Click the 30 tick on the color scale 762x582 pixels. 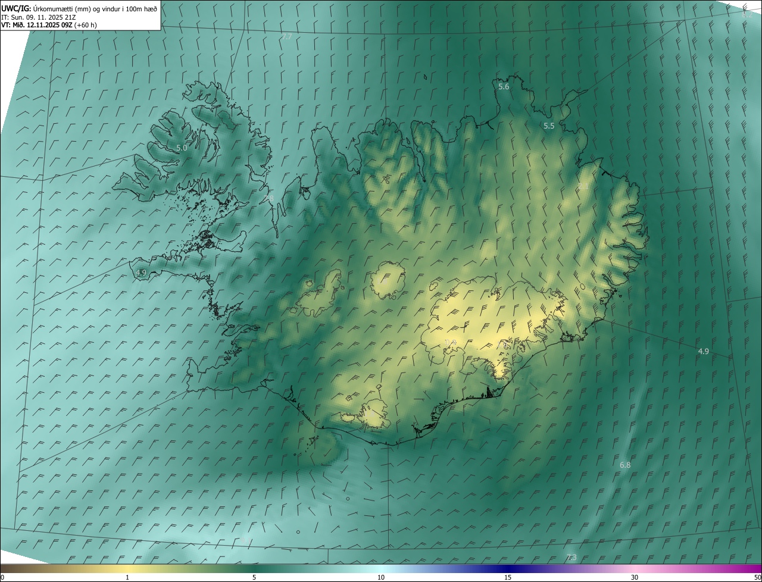pyautogui.click(x=635, y=577)
